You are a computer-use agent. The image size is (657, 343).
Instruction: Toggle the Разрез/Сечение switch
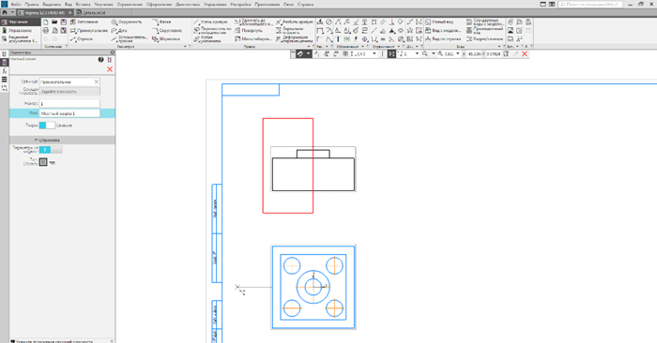pos(47,125)
